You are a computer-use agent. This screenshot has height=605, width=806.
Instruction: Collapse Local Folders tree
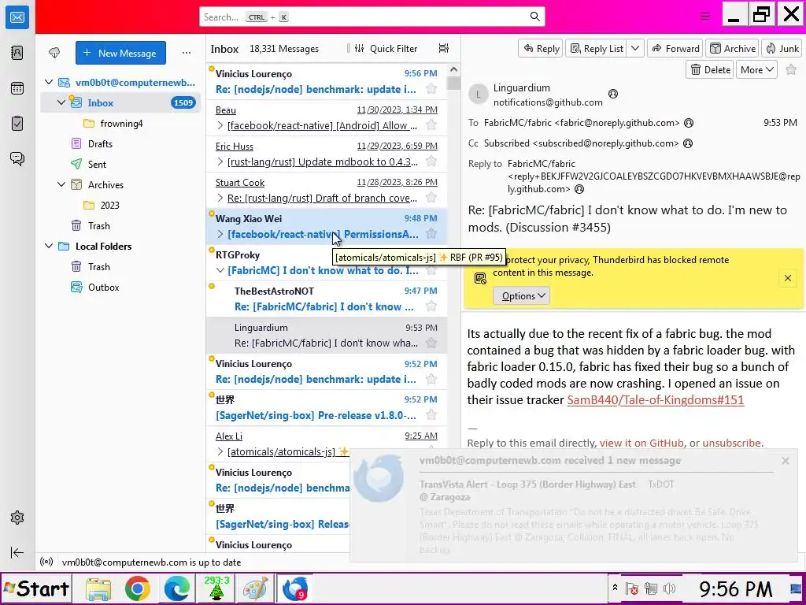(x=49, y=246)
